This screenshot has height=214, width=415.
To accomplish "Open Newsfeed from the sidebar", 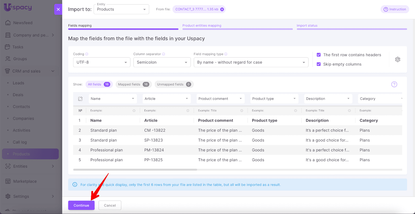I will click(x=23, y=23).
